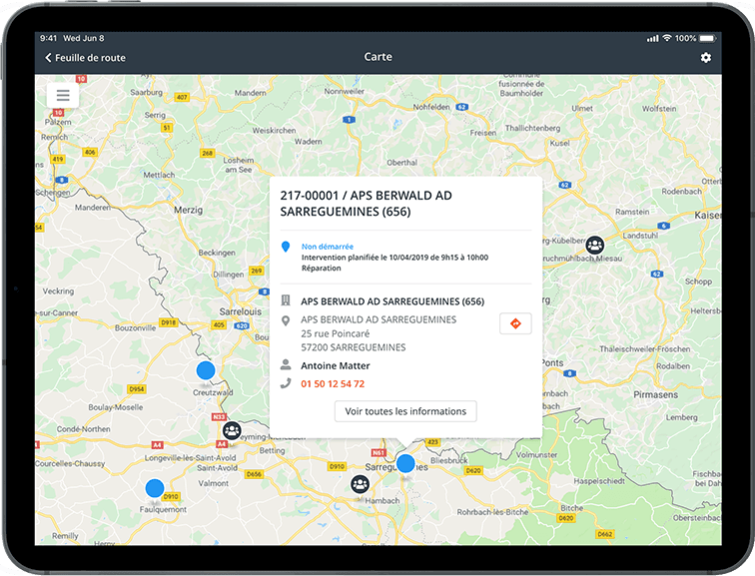755x576 pixels.
Task: Click the Intervention planifiée le 10/04/2019 text
Action: [x=394, y=258]
